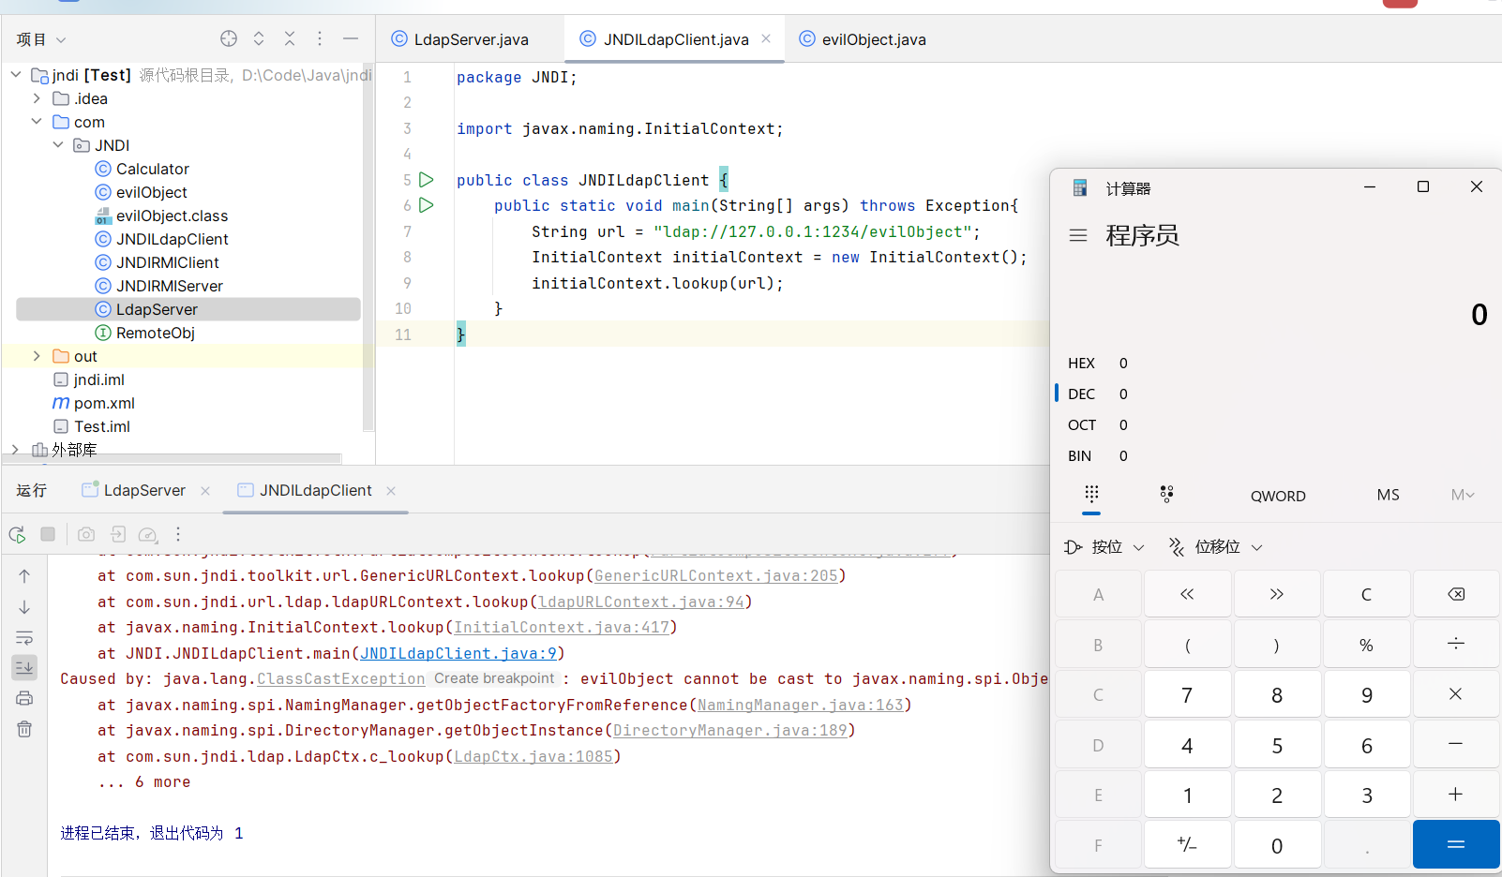Switch to bit toggling keypad in calculator
The width and height of the screenshot is (1502, 877).
tap(1166, 495)
